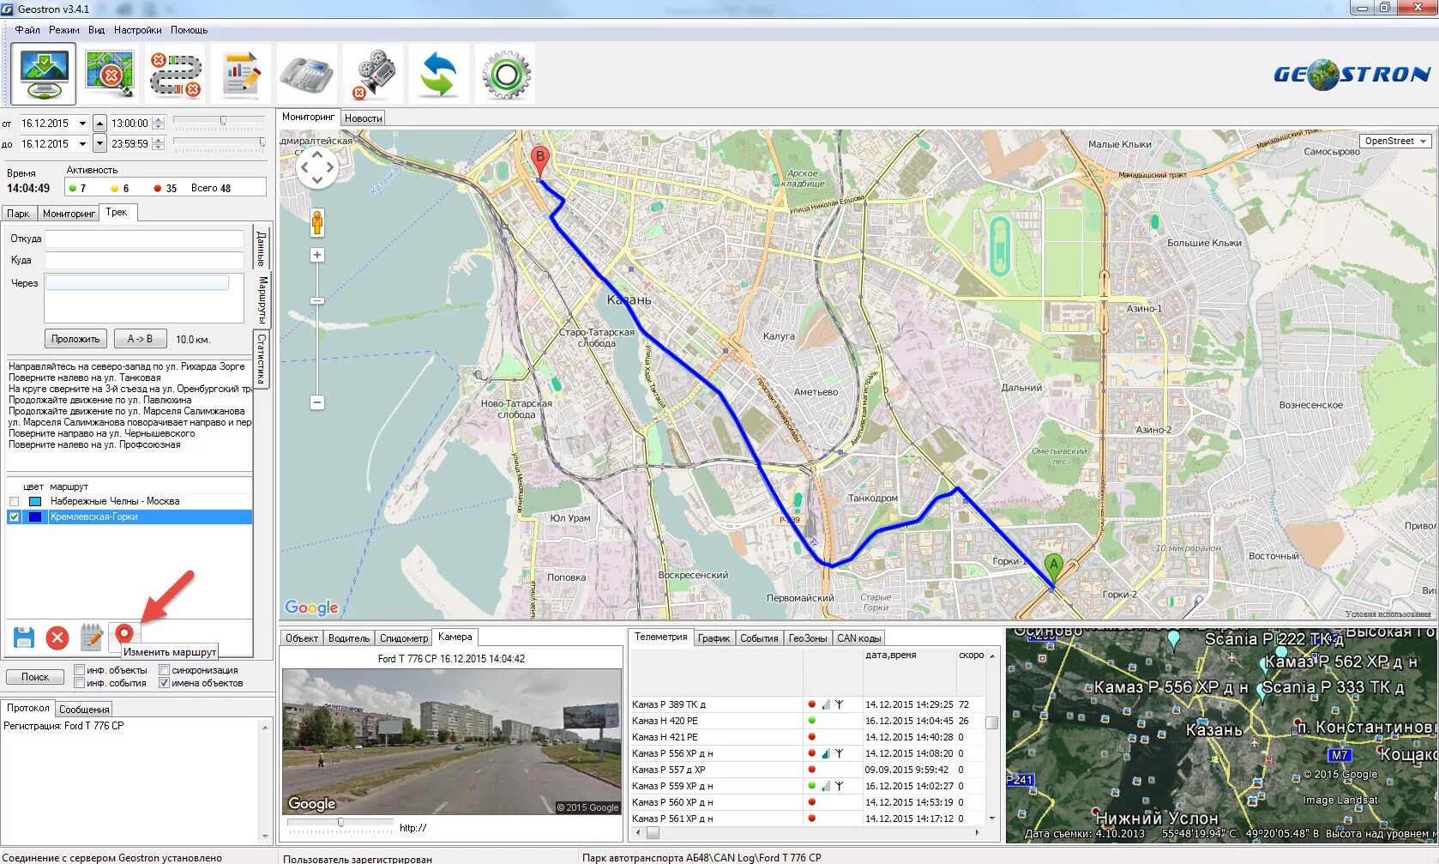The width and height of the screenshot is (1439, 864).
Task: Open the Файл menu
Action: click(27, 30)
